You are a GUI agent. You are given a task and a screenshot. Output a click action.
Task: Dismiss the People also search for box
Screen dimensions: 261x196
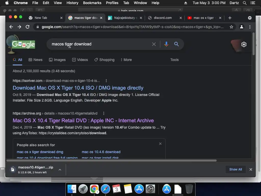160,144
